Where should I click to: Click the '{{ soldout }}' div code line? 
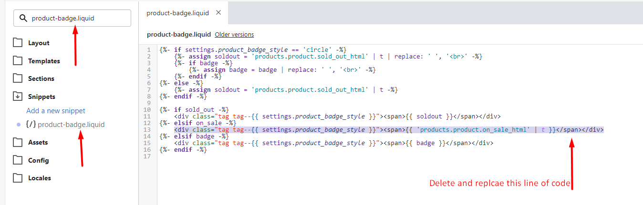coord(337,116)
